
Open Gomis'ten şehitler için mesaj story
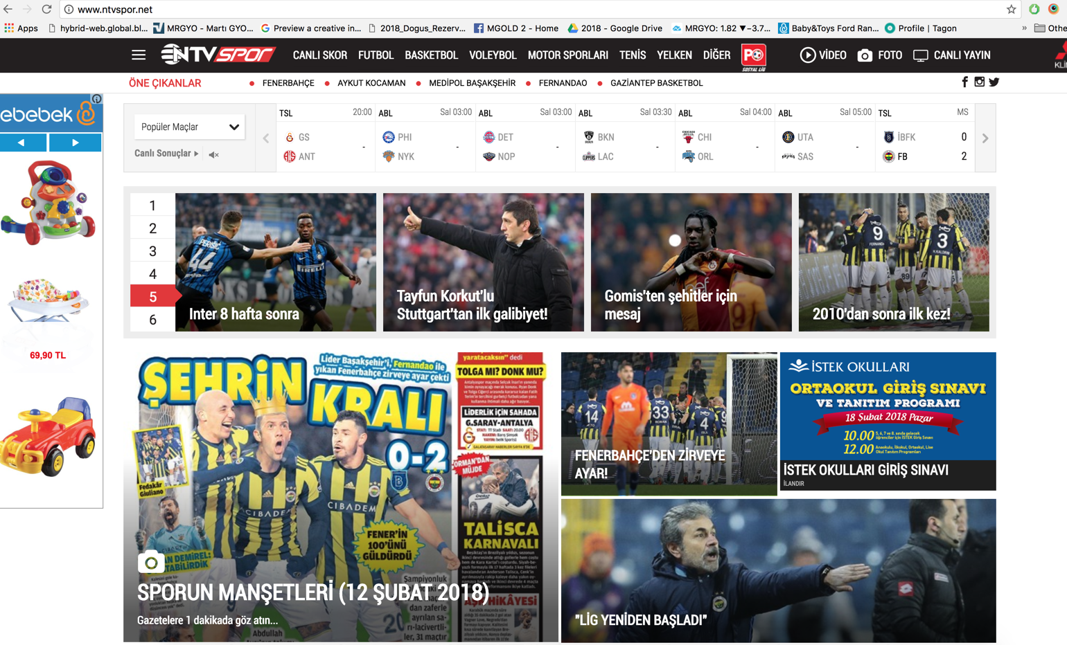coord(691,262)
